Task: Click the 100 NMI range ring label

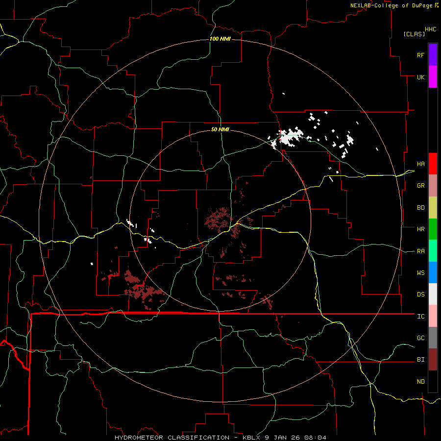Action: [220, 39]
